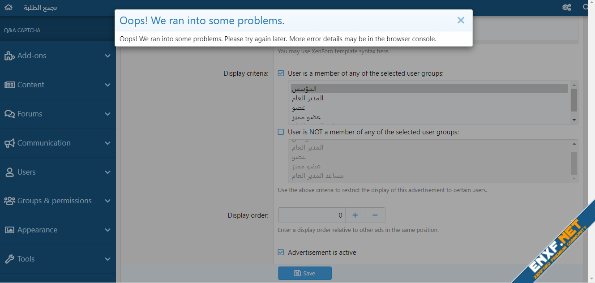Click the Communication megaphone icon
This screenshot has width=595, height=283.
[x=9, y=143]
